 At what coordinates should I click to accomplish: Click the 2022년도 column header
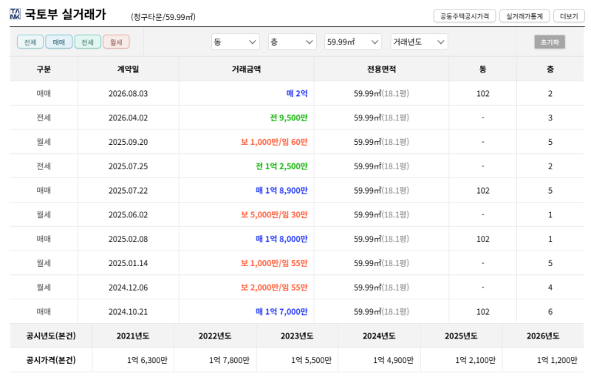point(215,336)
